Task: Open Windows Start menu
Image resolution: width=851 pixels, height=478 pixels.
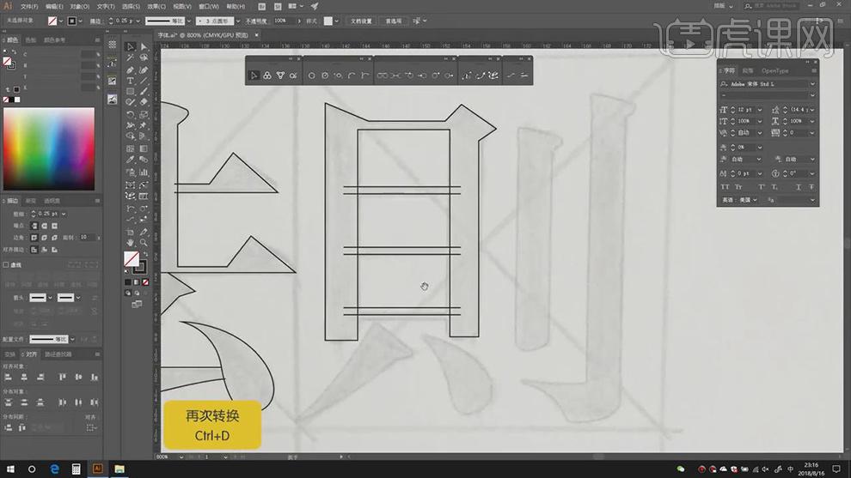Action: 9,469
